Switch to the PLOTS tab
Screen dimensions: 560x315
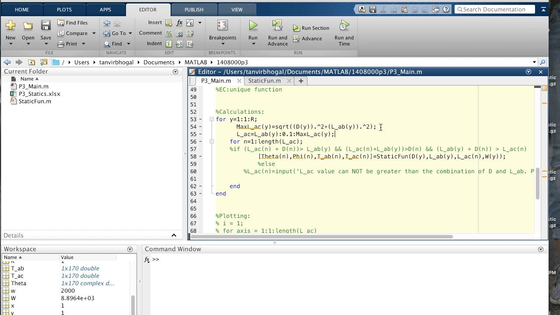pyautogui.click(x=64, y=10)
